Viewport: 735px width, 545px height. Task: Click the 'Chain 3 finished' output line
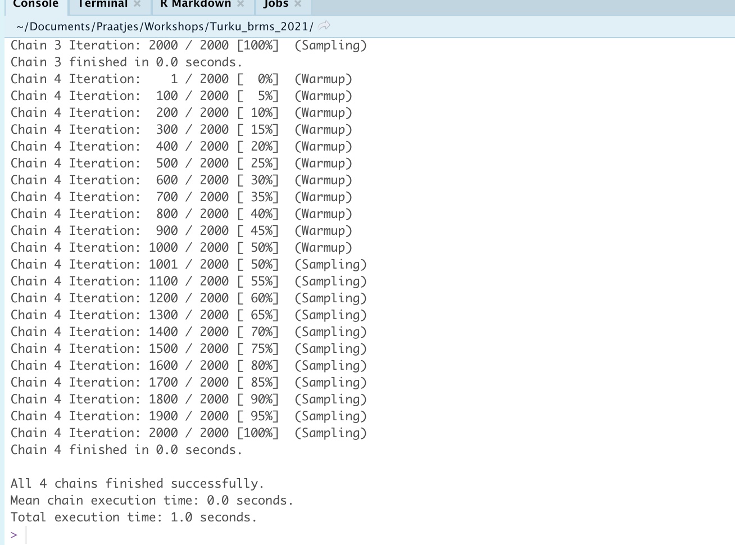point(126,62)
